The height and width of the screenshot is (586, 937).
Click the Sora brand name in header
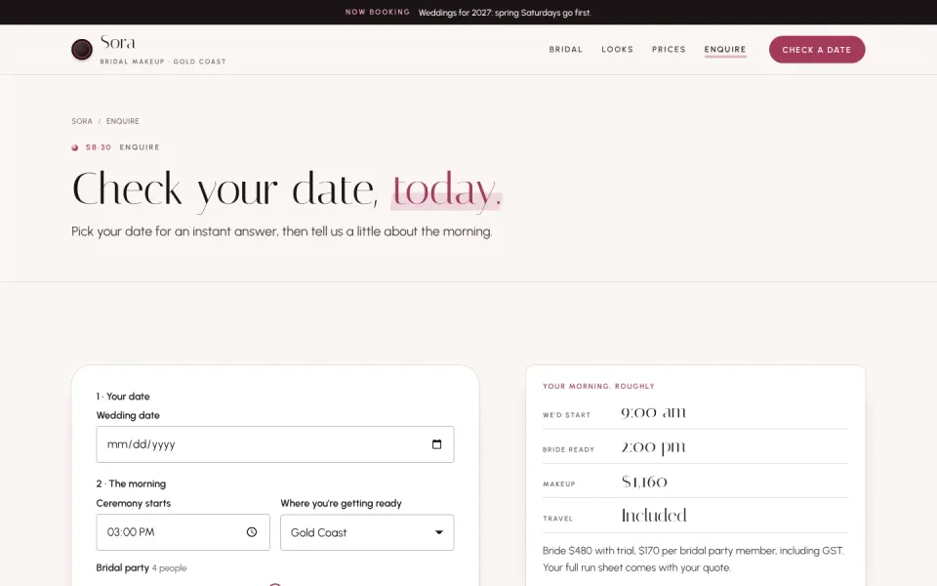pos(118,43)
